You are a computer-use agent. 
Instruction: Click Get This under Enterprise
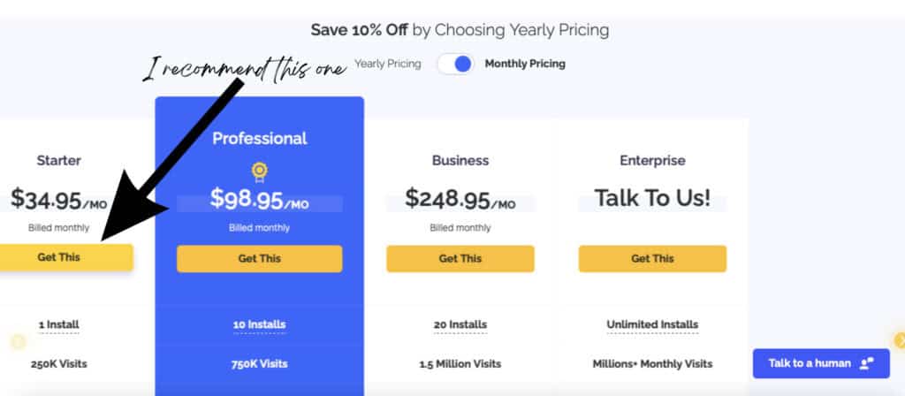coord(652,259)
